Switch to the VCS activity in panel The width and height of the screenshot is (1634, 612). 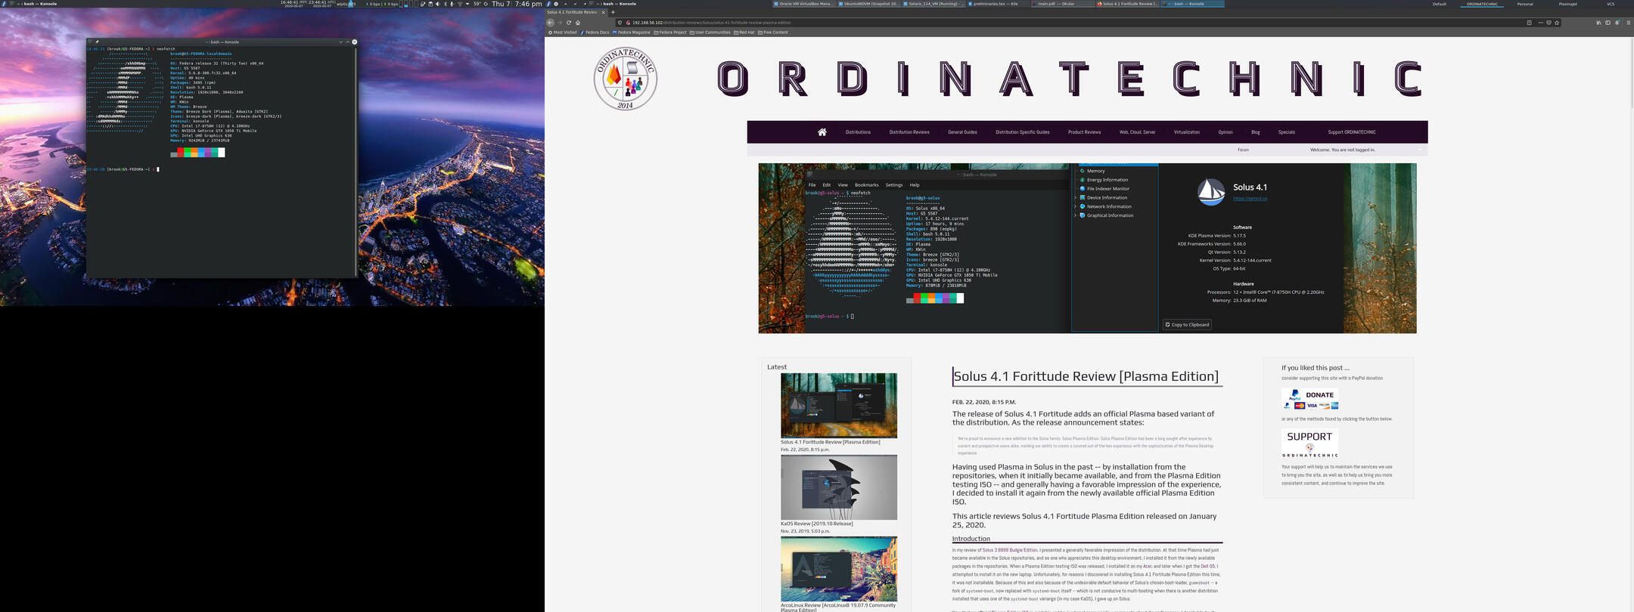(x=1611, y=4)
